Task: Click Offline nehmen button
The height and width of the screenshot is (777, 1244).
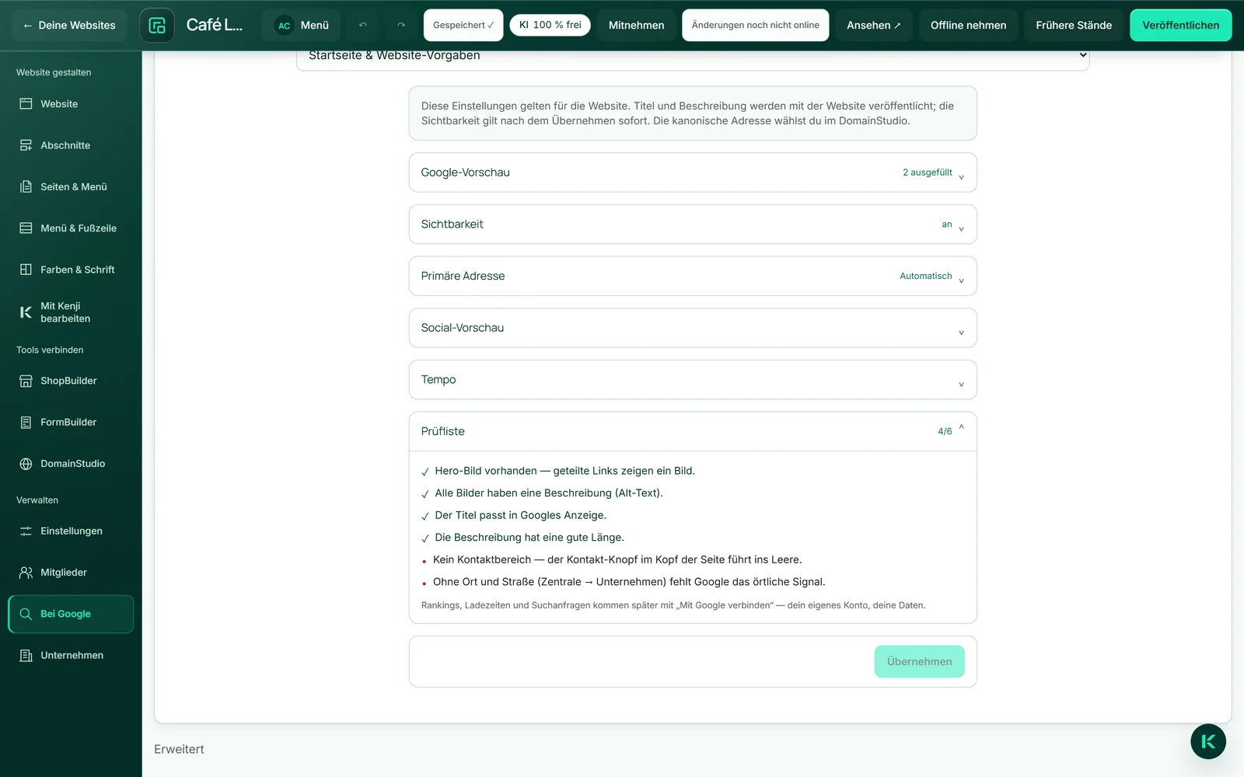Action: tap(968, 25)
